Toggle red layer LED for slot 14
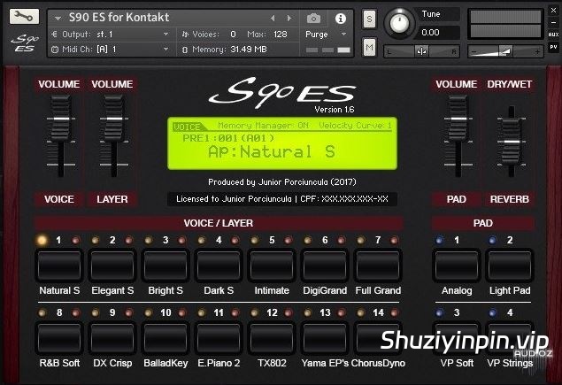The image size is (562, 385). [x=394, y=313]
